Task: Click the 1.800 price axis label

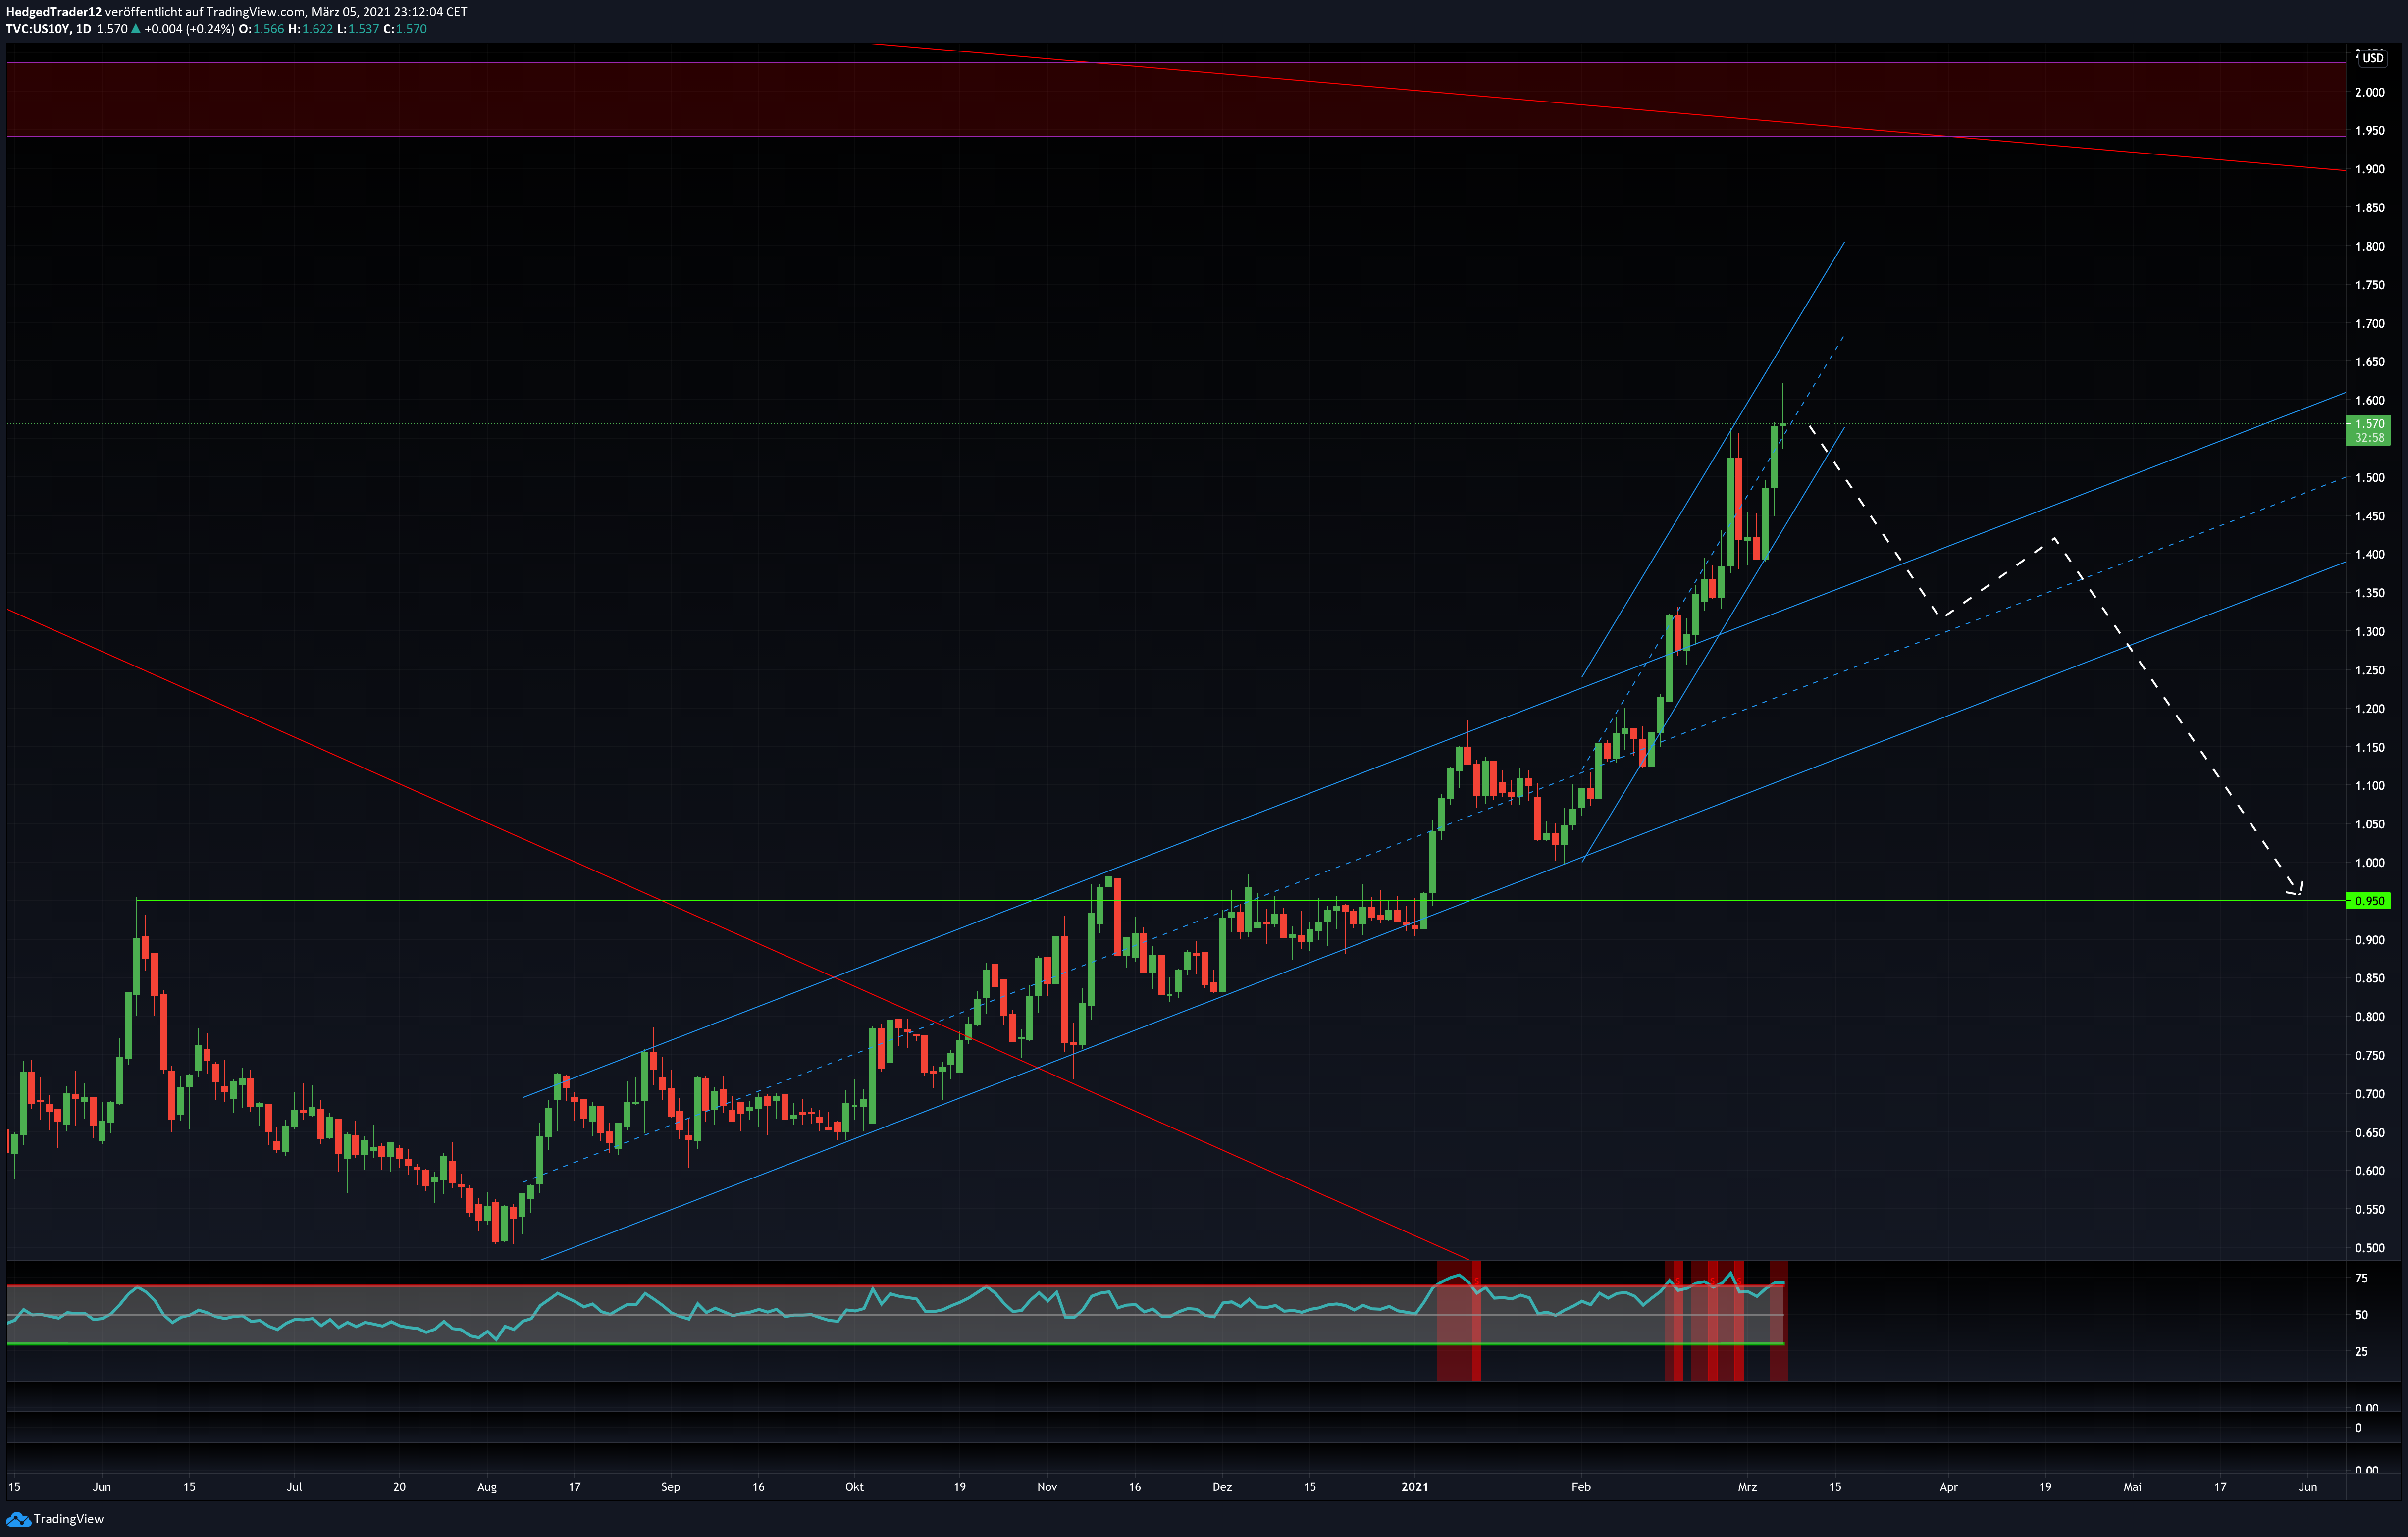Action: point(2369,246)
